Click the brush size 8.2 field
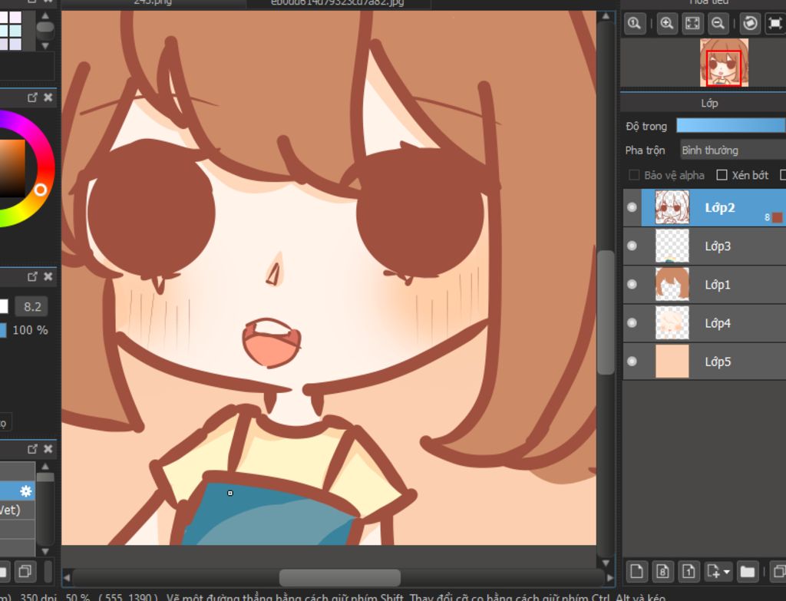Image resolution: width=786 pixels, height=601 pixels. [x=31, y=306]
